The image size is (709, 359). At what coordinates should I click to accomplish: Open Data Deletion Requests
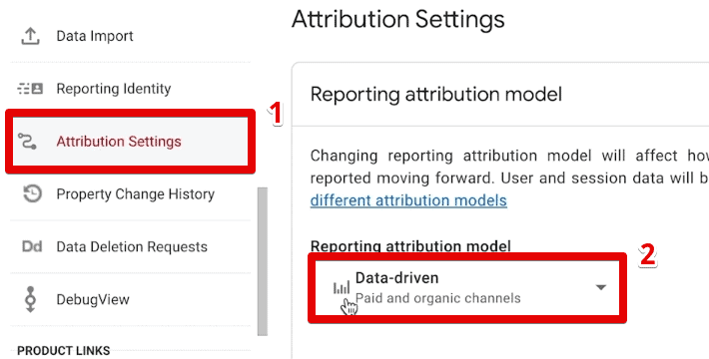(x=130, y=246)
